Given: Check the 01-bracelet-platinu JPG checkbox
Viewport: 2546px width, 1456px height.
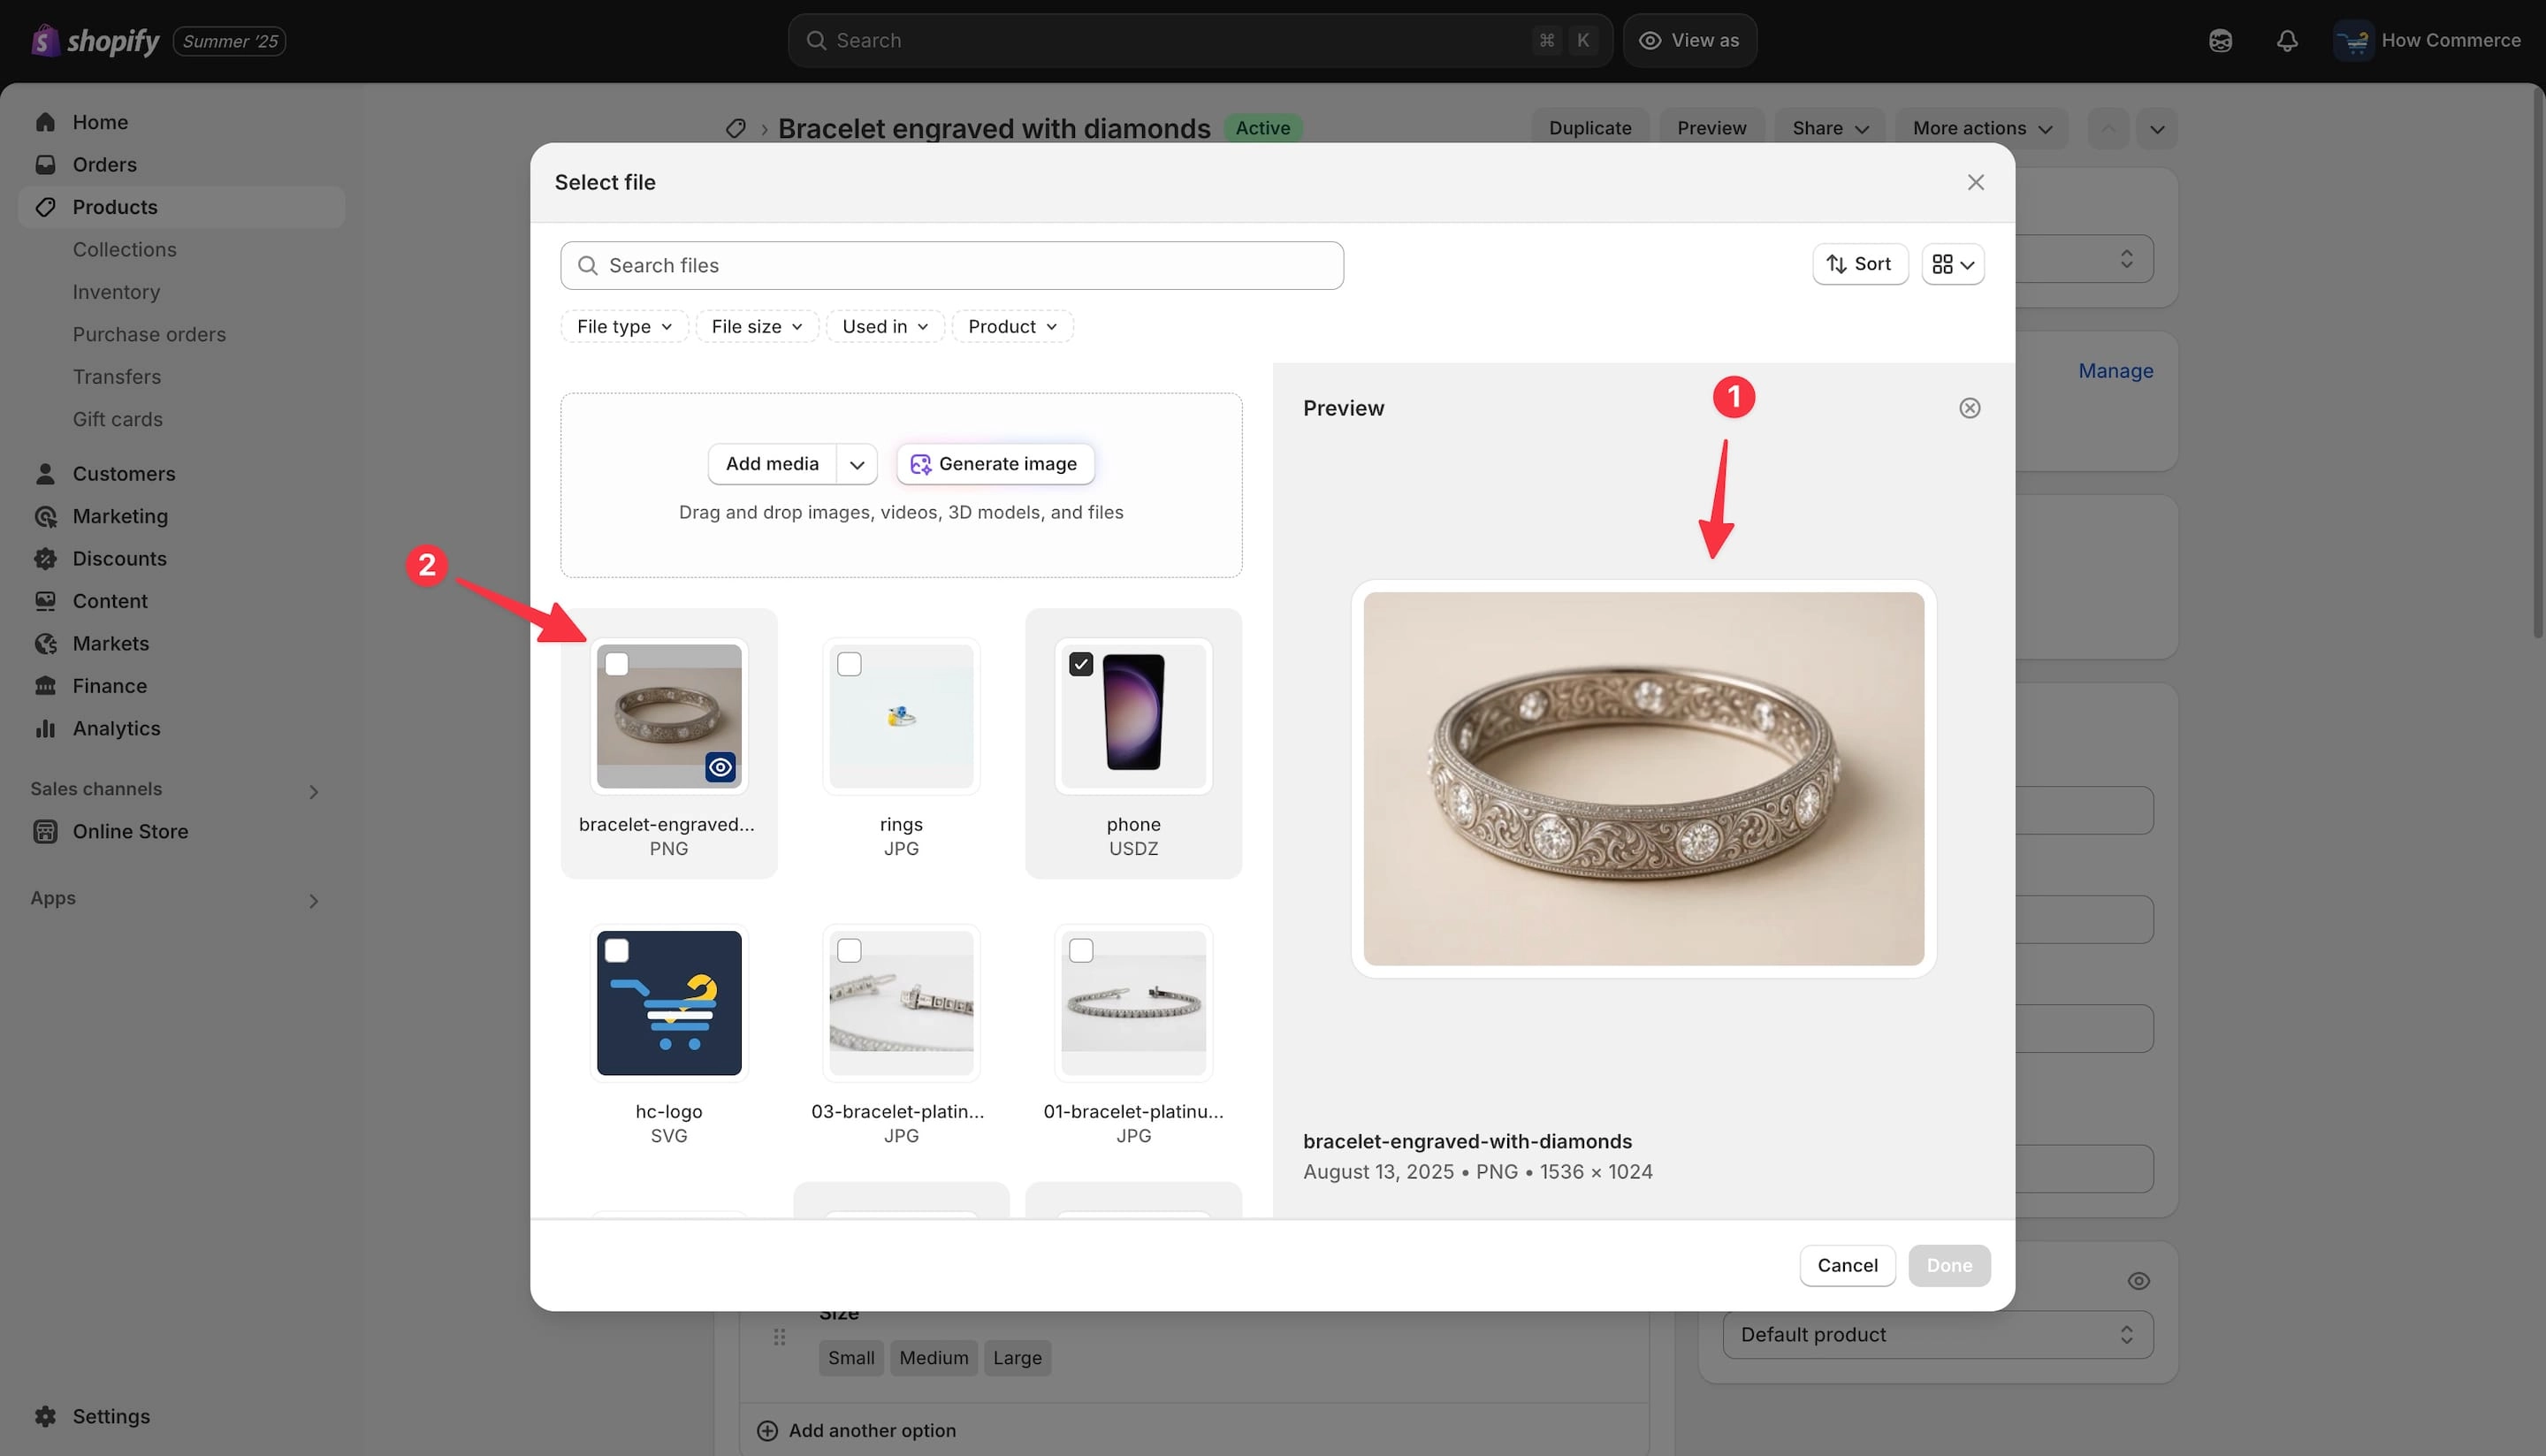Looking at the screenshot, I should [x=1081, y=950].
